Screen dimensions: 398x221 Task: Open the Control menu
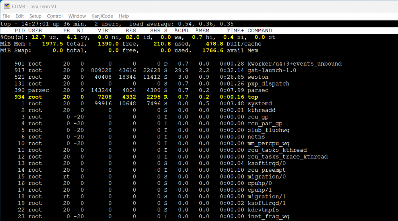point(55,16)
